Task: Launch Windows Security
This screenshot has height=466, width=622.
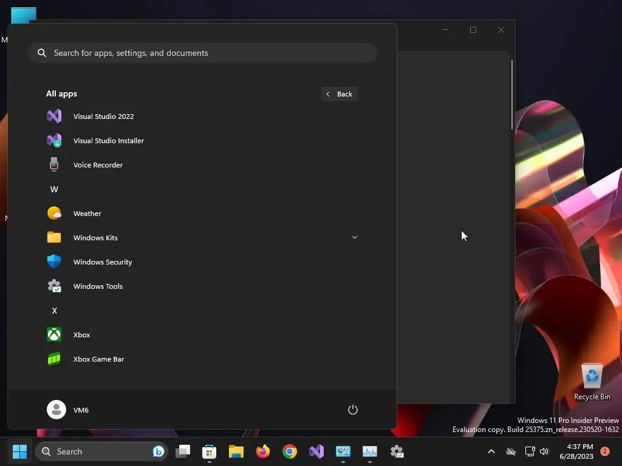Action: 202,262
